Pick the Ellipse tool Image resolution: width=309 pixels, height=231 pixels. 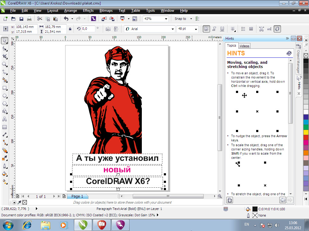[x=5, y=96]
